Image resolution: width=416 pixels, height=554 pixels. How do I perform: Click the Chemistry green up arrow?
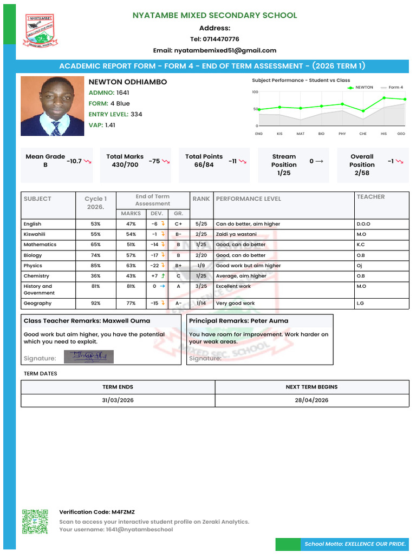163,275
